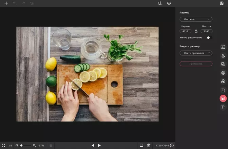Toggle the aspect ratio lock
The height and width of the screenshot is (149, 228).
(x=196, y=31)
